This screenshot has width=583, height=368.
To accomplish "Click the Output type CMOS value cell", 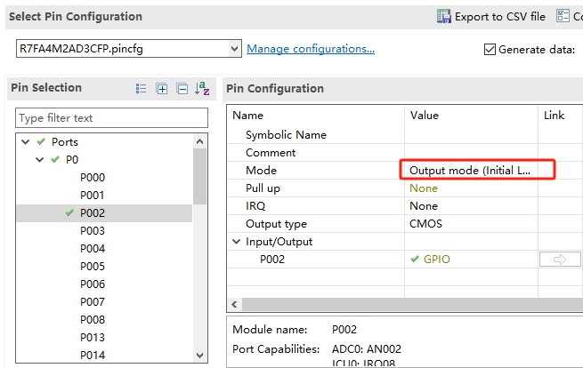I will tap(471, 224).
